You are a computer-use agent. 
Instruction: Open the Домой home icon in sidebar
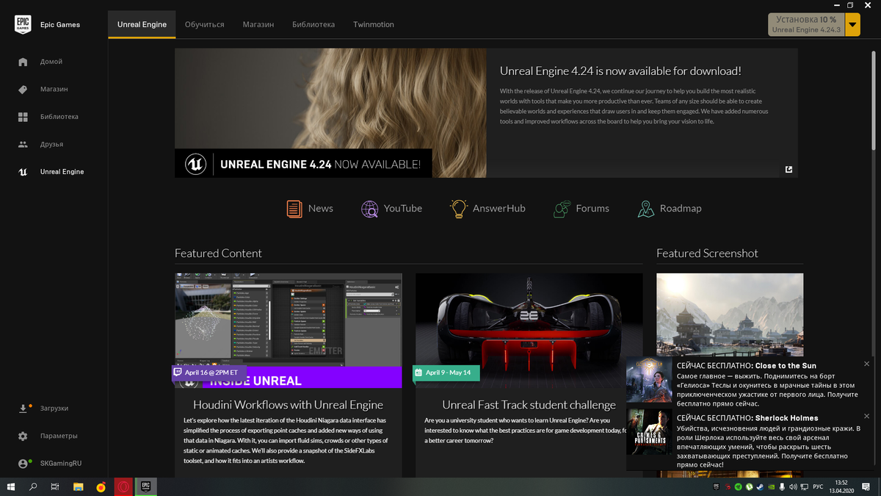point(23,62)
